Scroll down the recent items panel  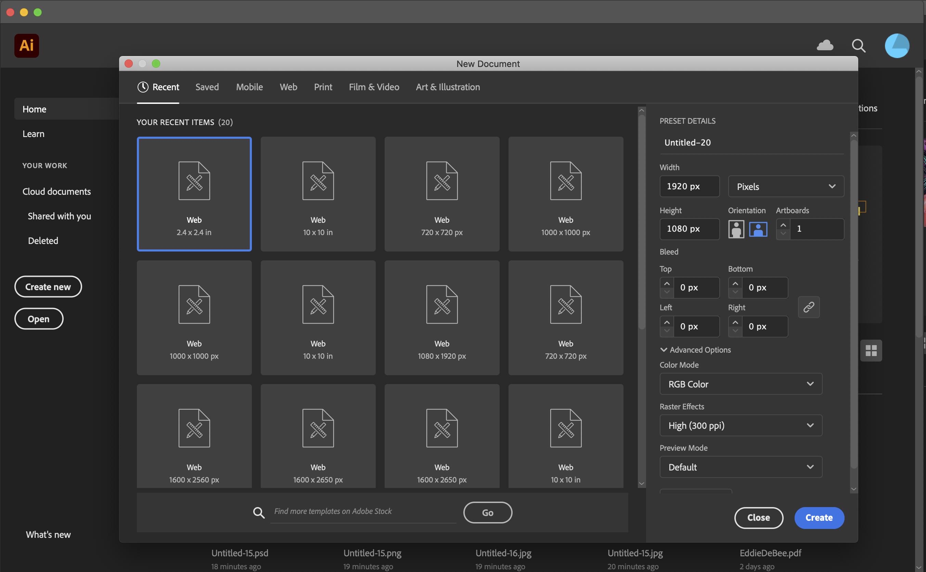coord(640,483)
